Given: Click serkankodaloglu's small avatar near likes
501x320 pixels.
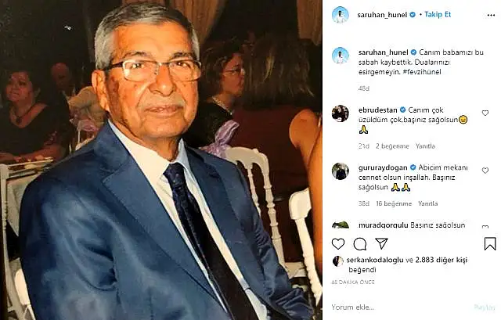Looking at the screenshot, I should (337, 261).
